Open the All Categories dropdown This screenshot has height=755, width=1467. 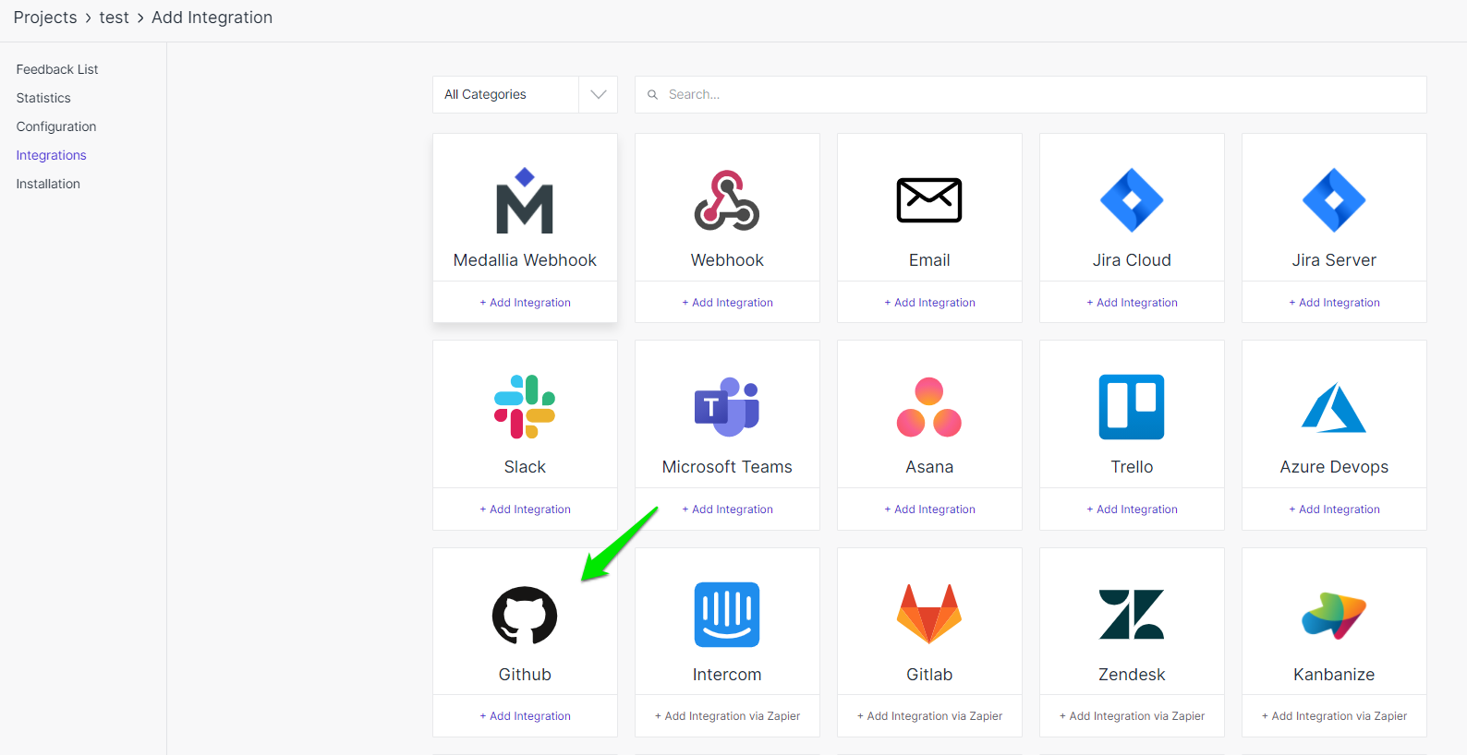coord(525,94)
